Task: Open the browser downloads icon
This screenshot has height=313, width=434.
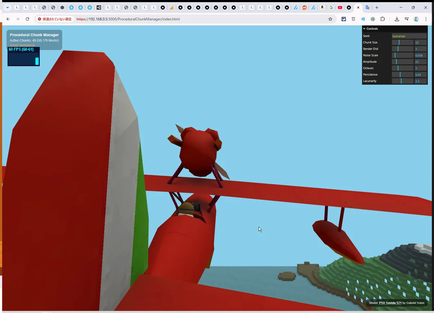Action: point(397,19)
